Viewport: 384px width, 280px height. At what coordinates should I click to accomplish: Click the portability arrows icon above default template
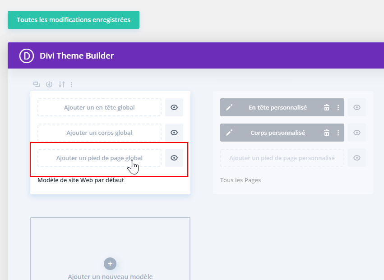click(62, 84)
